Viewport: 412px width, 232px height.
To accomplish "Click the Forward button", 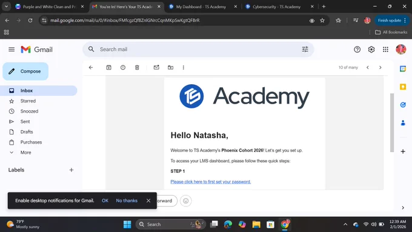I will pos(167,201).
